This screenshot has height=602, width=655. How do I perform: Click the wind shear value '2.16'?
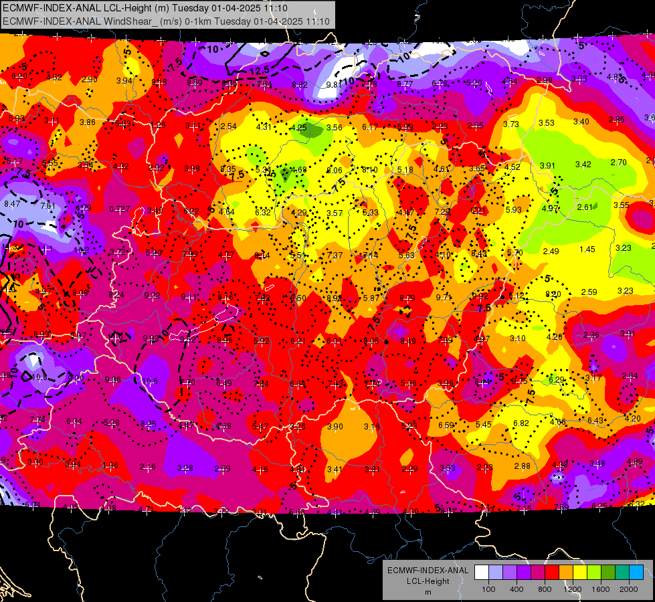[147, 467]
